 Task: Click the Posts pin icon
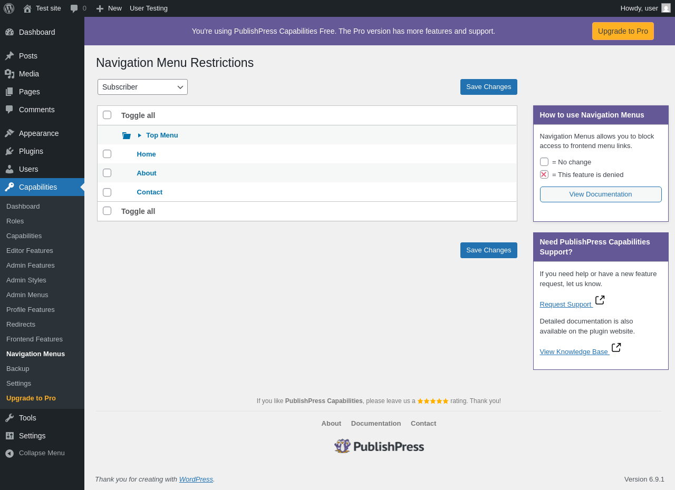point(9,56)
